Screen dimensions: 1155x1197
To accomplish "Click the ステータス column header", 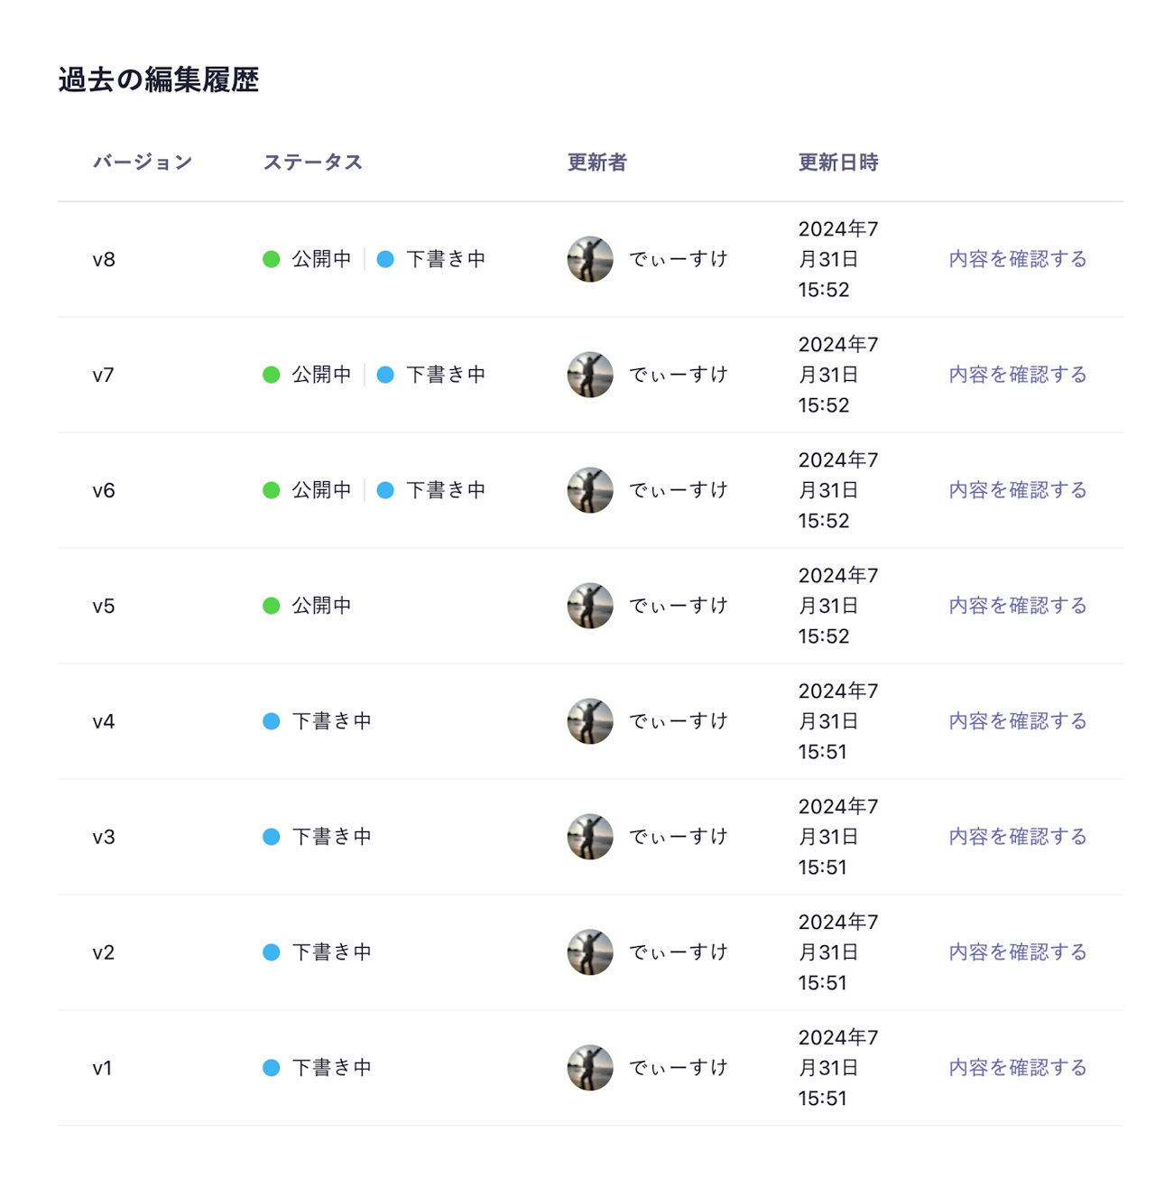I will [313, 162].
